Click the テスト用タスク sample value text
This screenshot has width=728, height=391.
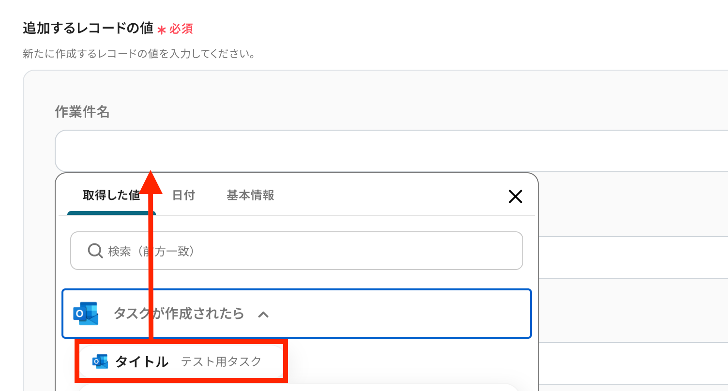point(221,361)
